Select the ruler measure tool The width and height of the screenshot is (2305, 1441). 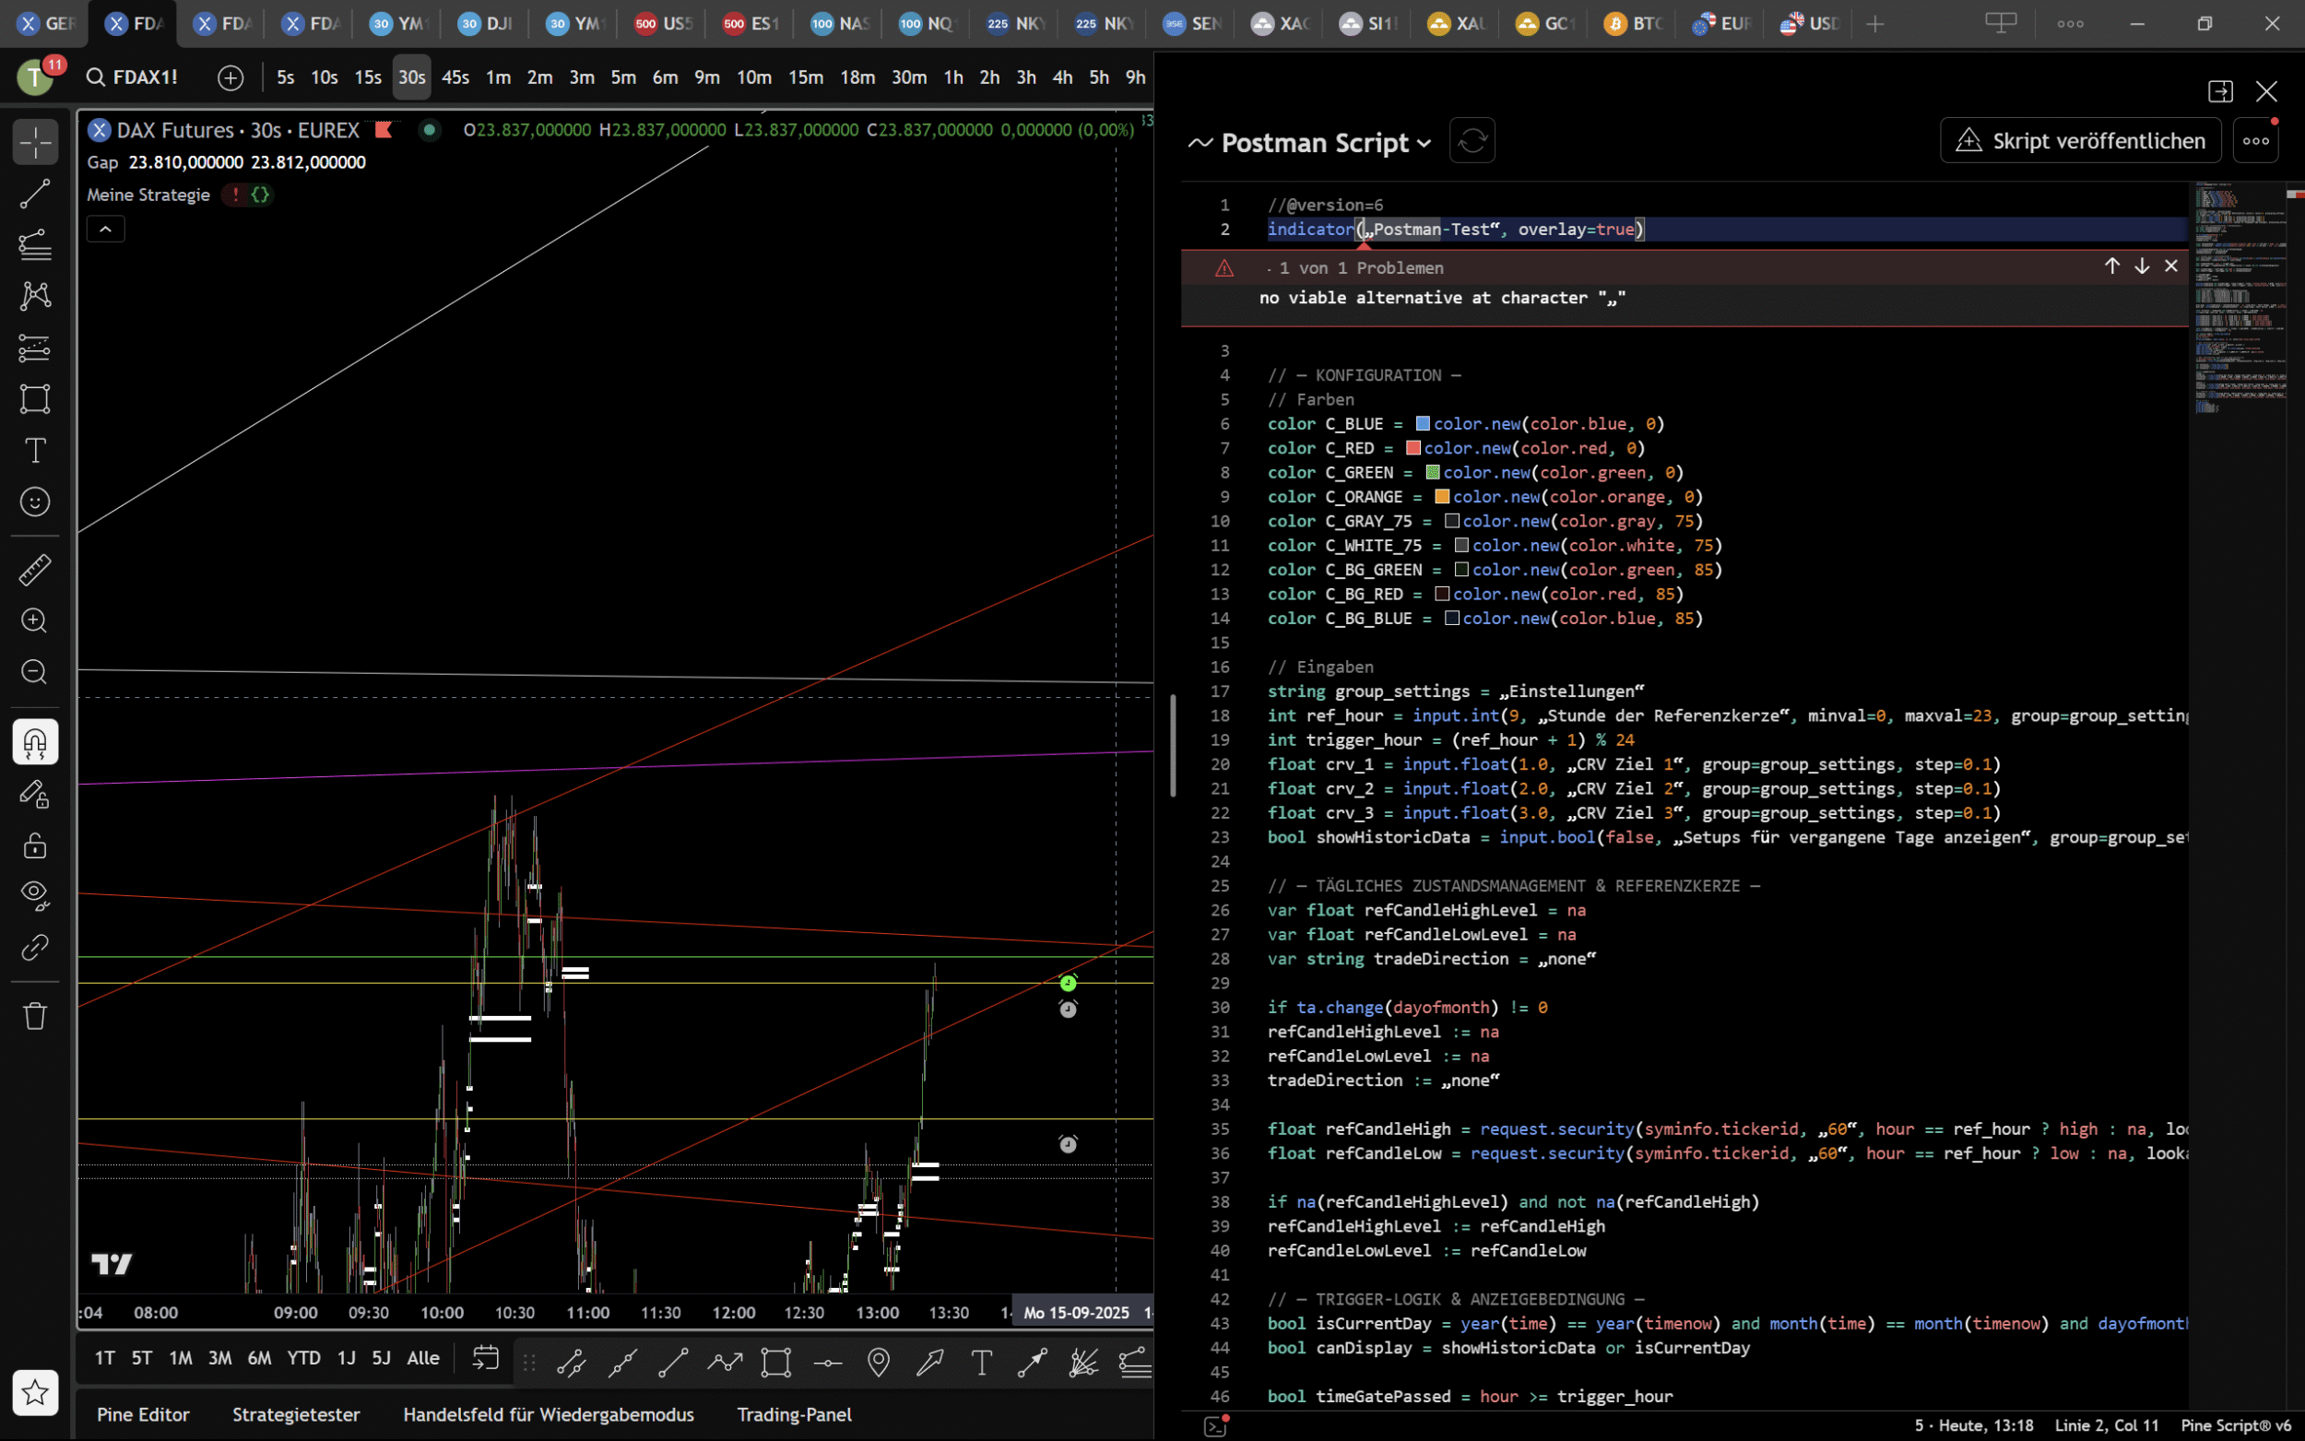pos(35,570)
